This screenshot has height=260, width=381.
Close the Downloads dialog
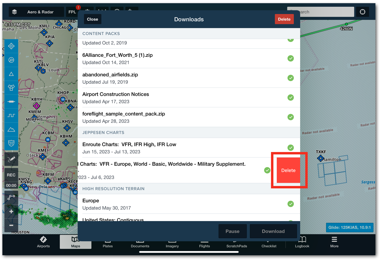(x=92, y=19)
